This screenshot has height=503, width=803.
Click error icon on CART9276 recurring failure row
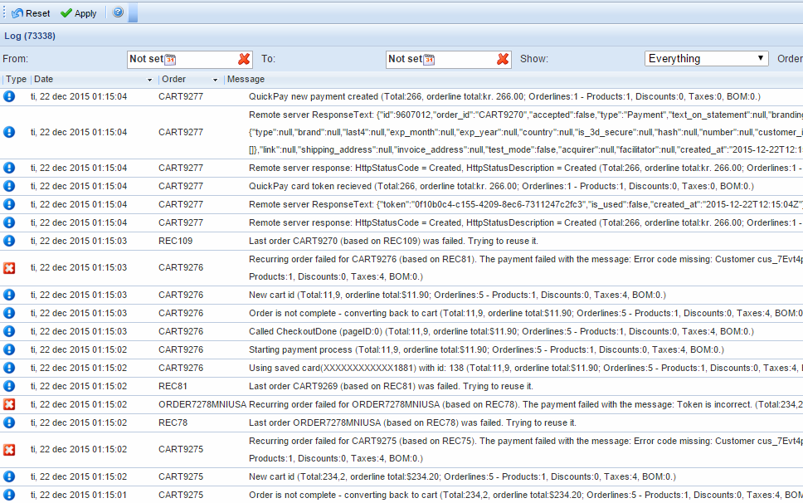9,268
